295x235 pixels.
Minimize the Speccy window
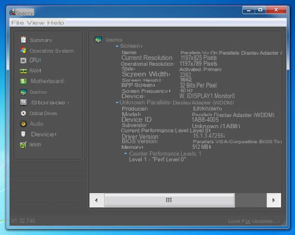[249, 10]
